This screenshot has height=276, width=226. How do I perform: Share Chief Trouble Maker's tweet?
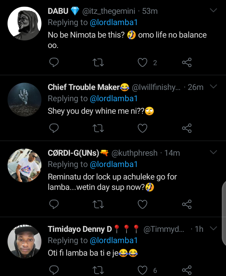(187, 128)
